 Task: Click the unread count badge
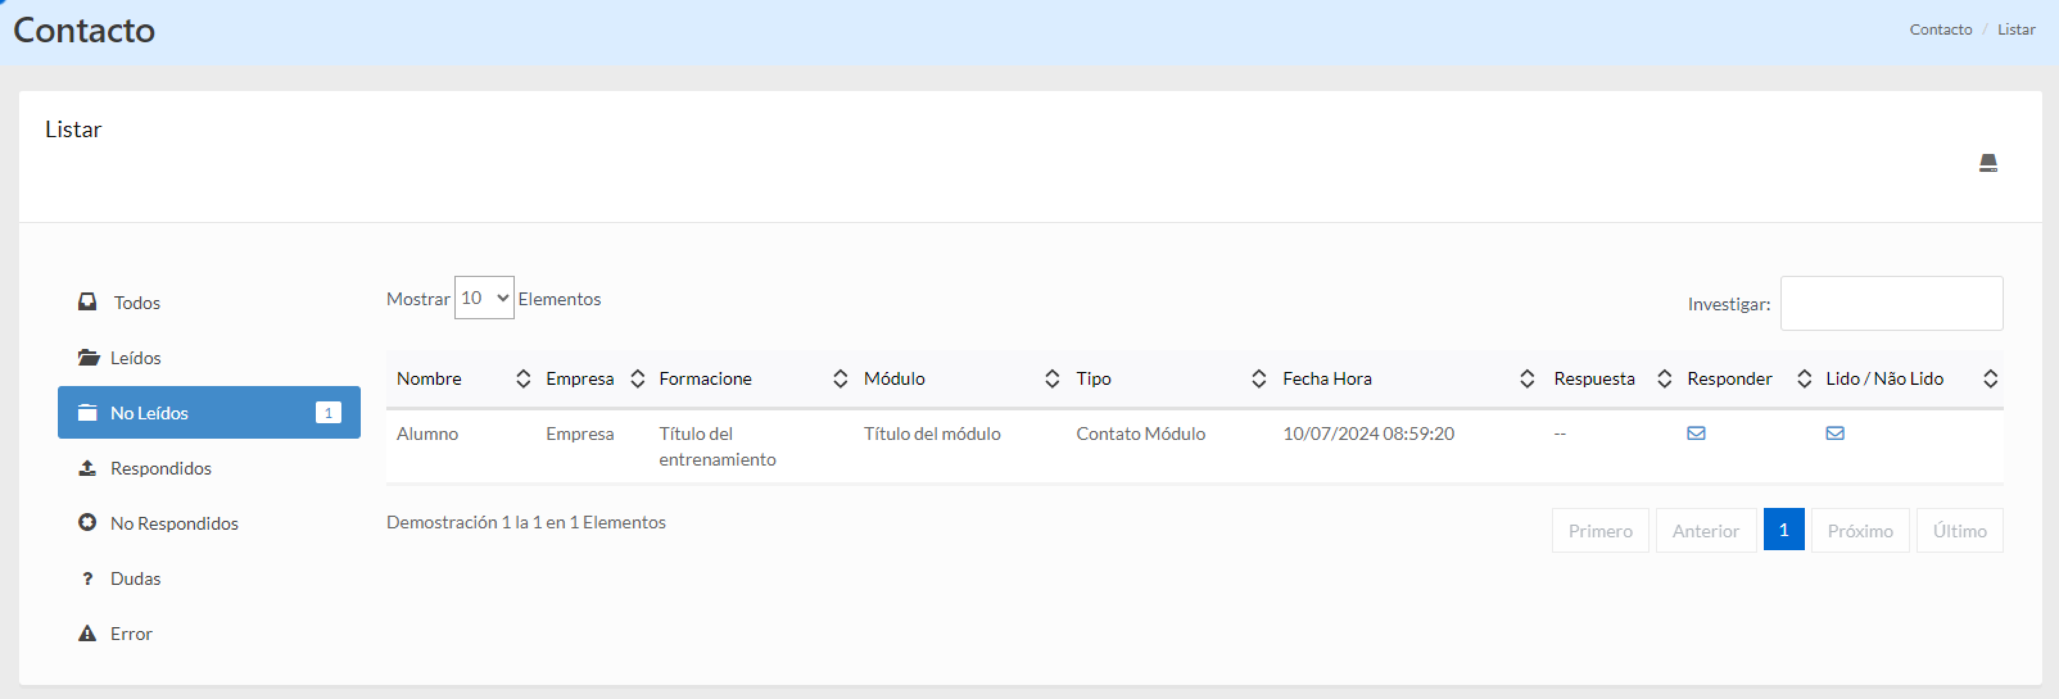pyautogui.click(x=328, y=413)
